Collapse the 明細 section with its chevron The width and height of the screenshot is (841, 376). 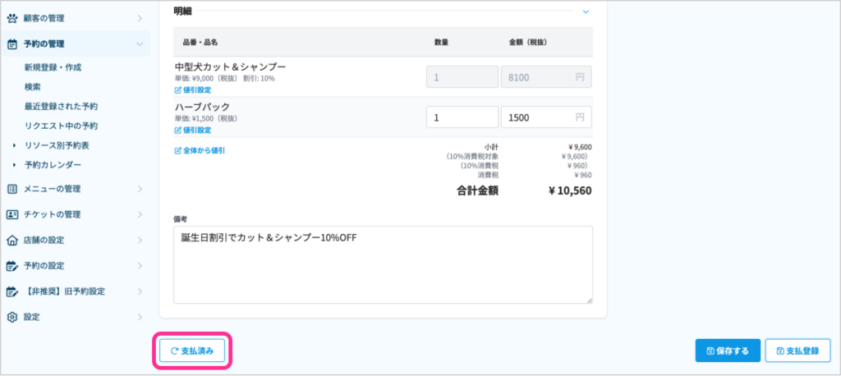tap(586, 11)
